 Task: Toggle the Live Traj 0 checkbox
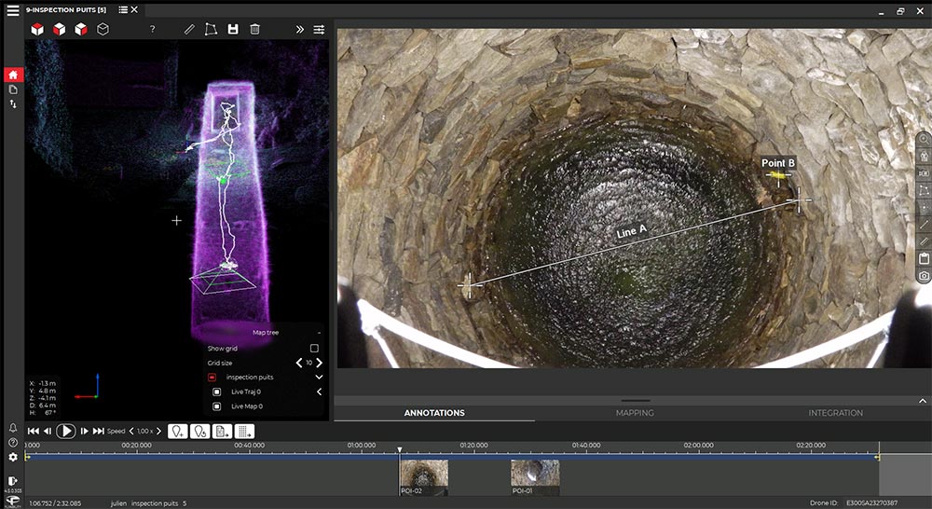[217, 392]
